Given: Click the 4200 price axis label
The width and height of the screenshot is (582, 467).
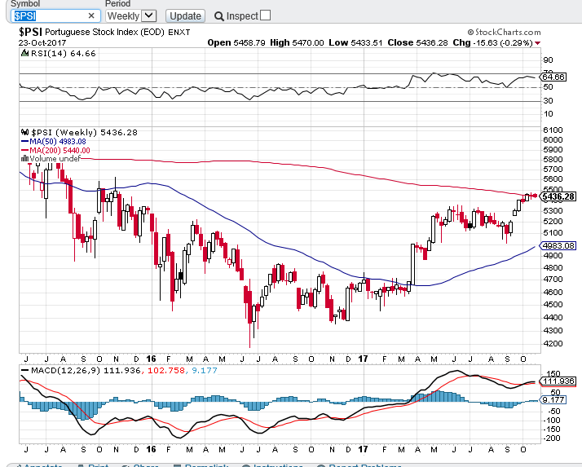Looking at the screenshot, I should pos(553,343).
